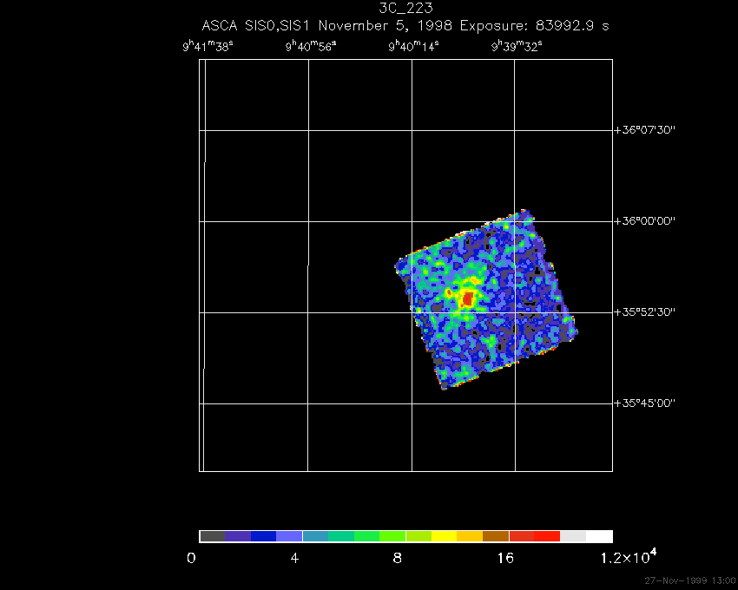The width and height of the screenshot is (738, 590).
Task: Click the right ascension label 9h40m56s
Action: point(311,46)
